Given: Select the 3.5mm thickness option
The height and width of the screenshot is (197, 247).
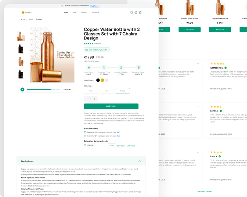Looking at the screenshot, I should tap(91, 91).
